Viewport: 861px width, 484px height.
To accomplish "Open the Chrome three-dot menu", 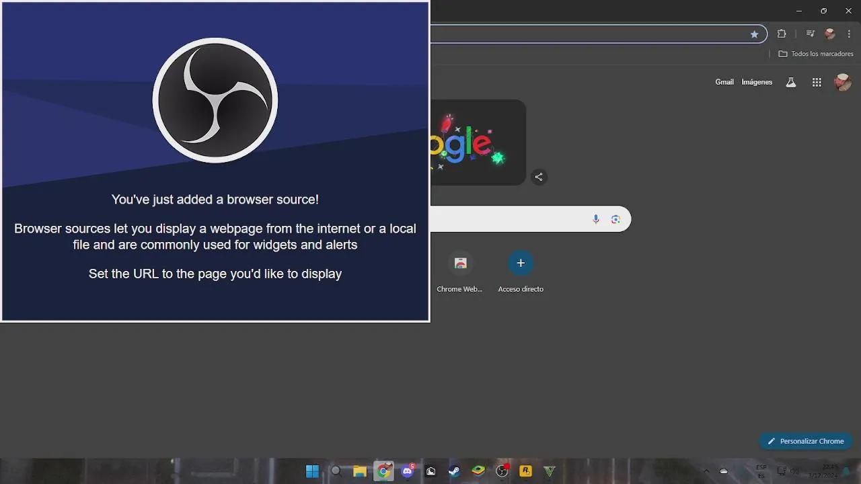I will [x=849, y=34].
